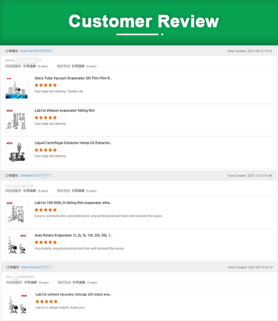
Task: Open Lab1st 100-500L/h falling film evaporator title
Action: 73,203
